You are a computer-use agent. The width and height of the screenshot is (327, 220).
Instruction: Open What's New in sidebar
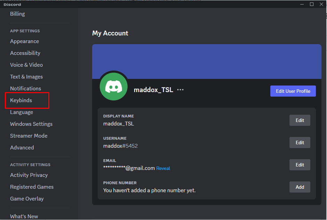[24, 217]
